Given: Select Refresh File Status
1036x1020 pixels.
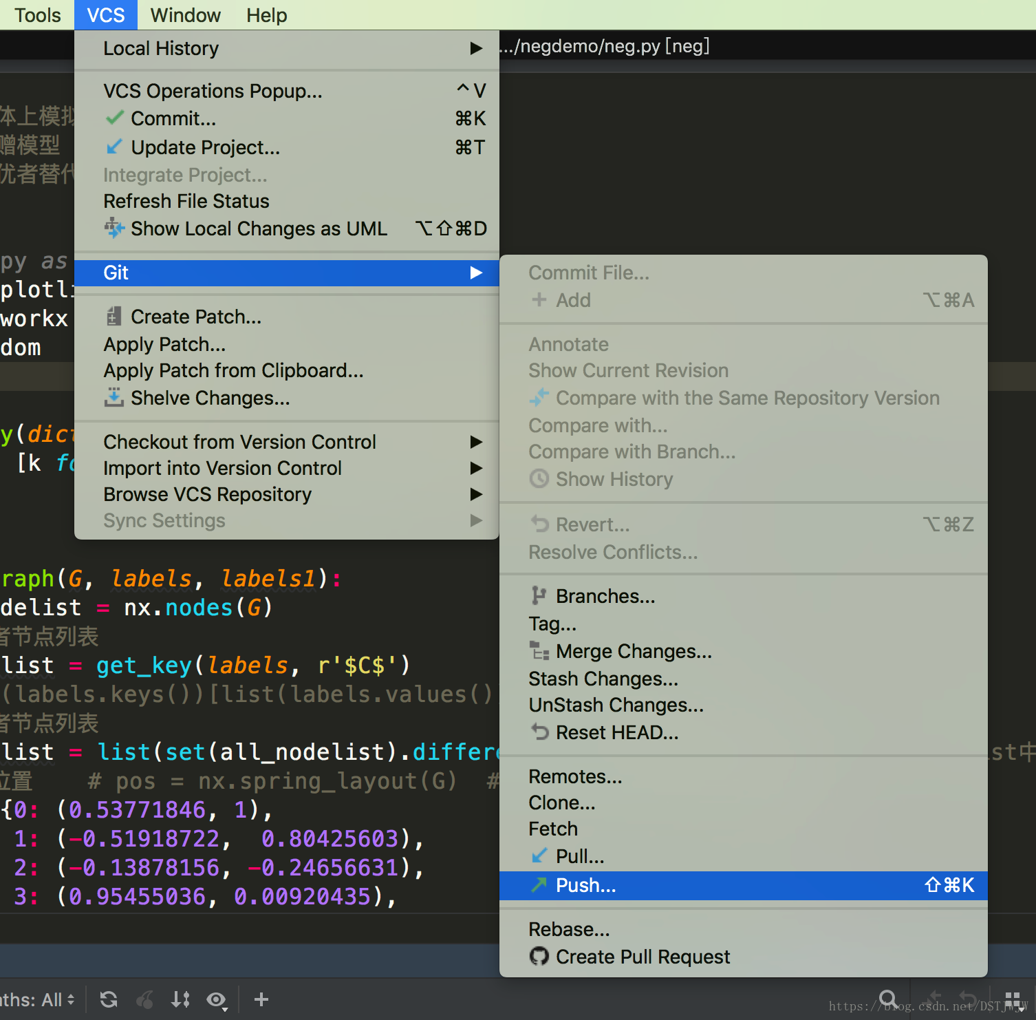Looking at the screenshot, I should (286, 201).
